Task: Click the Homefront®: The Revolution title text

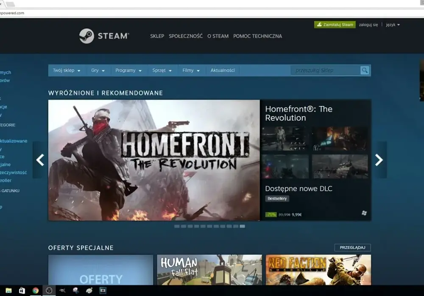Action: coord(299,113)
